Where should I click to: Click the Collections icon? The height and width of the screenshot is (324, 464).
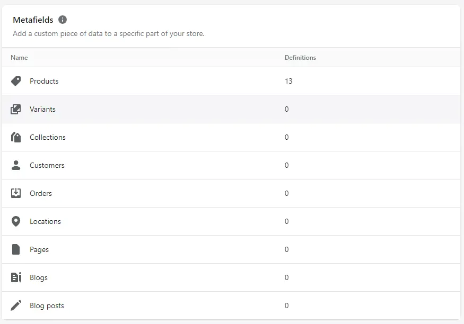(16, 137)
